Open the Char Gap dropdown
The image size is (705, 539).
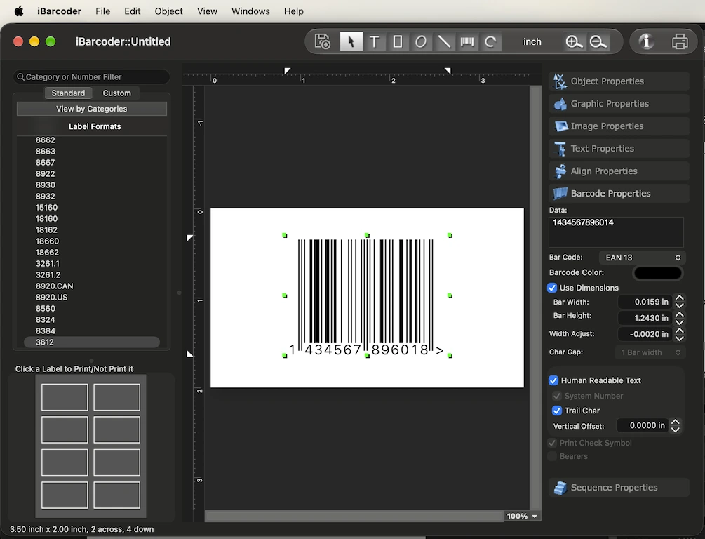tap(650, 352)
